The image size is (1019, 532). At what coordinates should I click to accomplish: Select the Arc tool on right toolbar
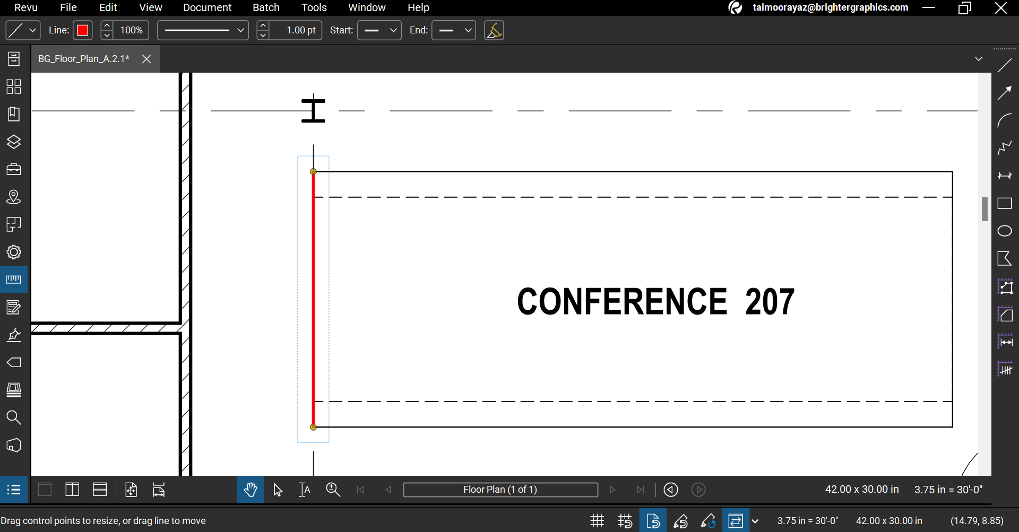1006,120
